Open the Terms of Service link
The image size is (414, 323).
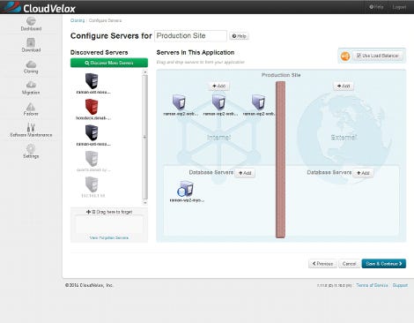click(x=372, y=285)
